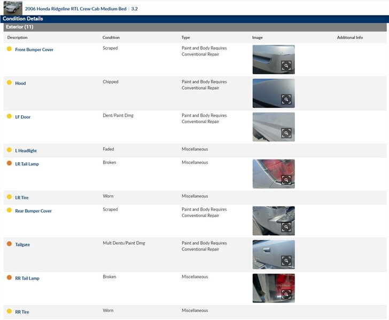Expand the Tailgate damage photo
The height and width of the screenshot is (320, 389).
click(x=286, y=260)
